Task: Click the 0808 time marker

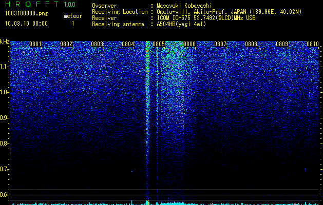Action: point(251,44)
